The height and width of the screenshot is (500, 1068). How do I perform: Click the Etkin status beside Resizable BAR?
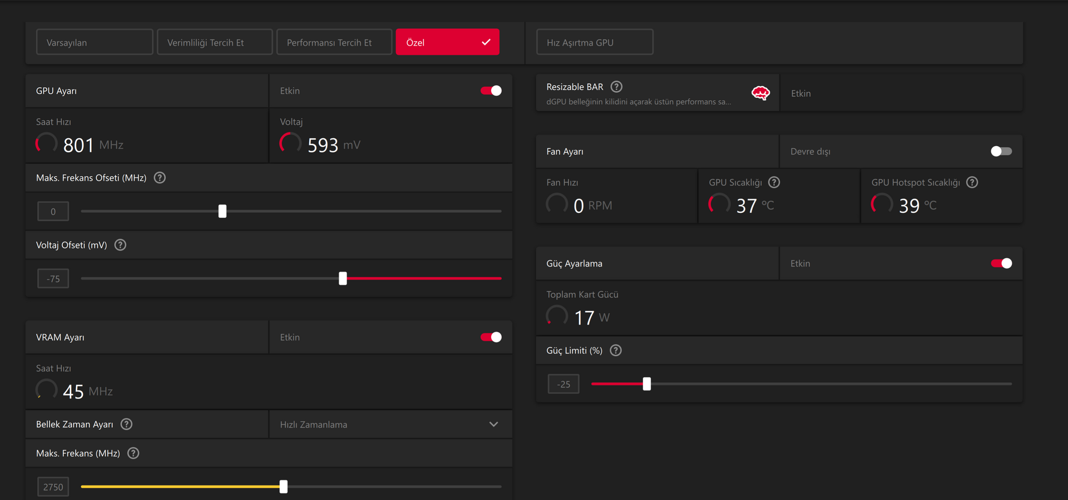click(801, 93)
